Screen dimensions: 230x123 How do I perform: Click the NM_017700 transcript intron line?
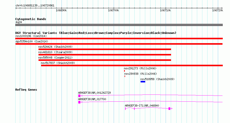[152, 101]
